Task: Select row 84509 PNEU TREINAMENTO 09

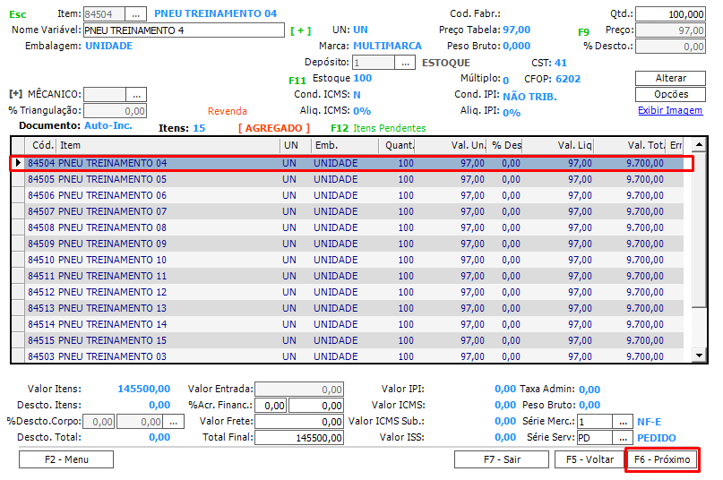Action: (354, 244)
